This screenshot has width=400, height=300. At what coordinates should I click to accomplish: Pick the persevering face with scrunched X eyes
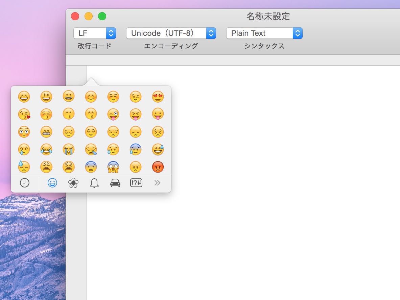click(158, 132)
